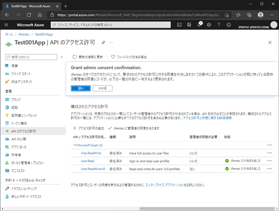
Task: Open User.Read permission link
Action: 88,161
